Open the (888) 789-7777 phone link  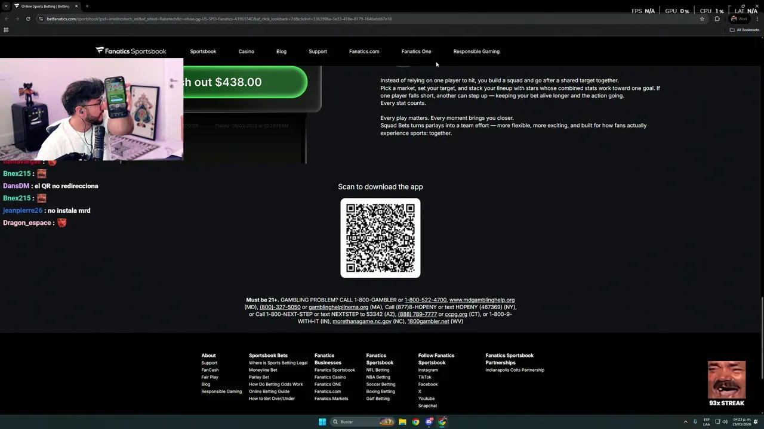[417, 314]
